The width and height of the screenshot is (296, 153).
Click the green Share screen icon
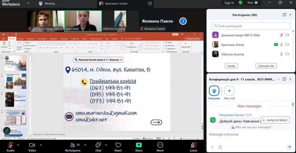[x=139, y=145]
